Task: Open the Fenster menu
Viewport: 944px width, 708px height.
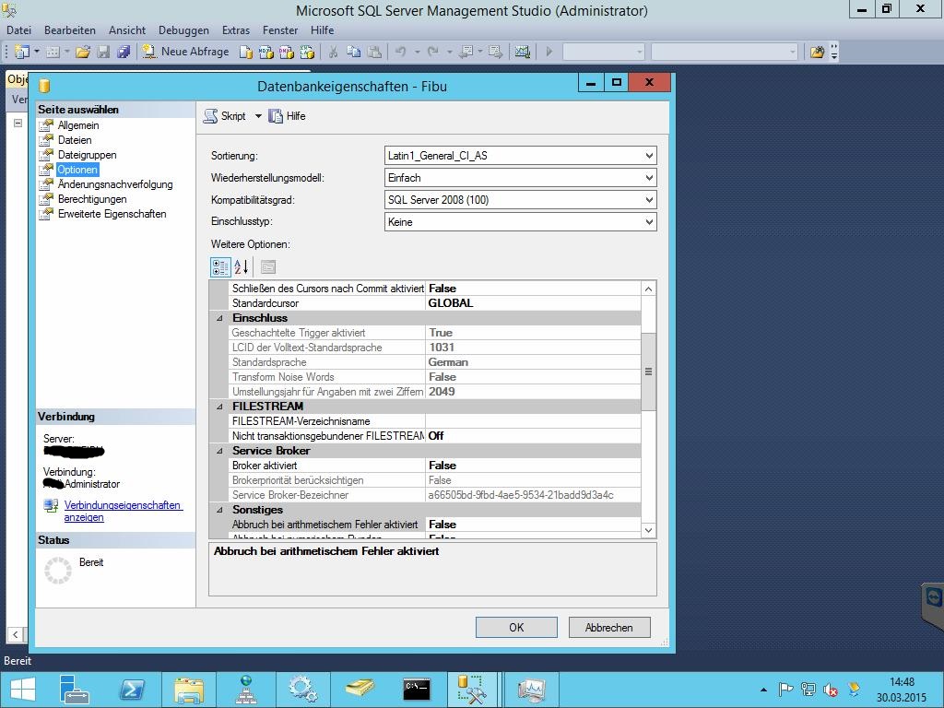Action: point(280,30)
